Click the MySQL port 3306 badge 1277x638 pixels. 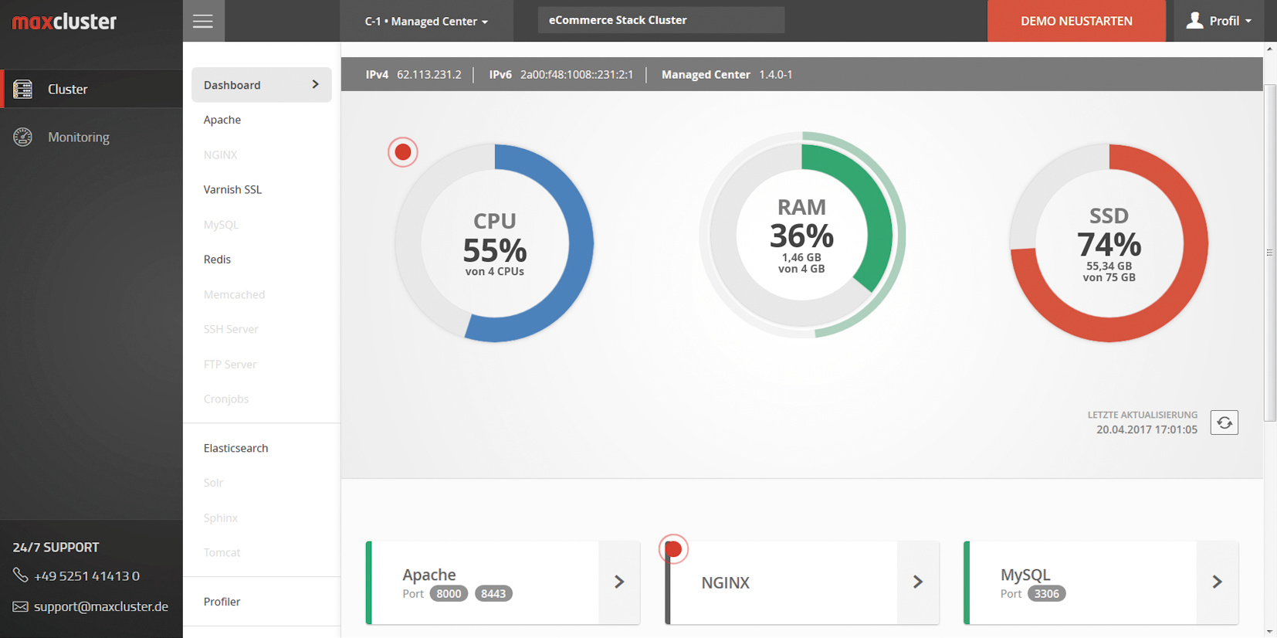tap(1046, 594)
